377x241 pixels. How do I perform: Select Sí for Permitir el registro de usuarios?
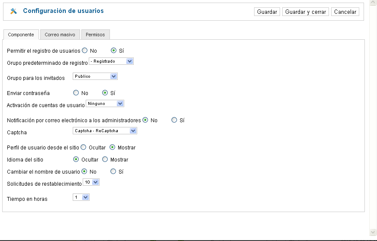113,51
